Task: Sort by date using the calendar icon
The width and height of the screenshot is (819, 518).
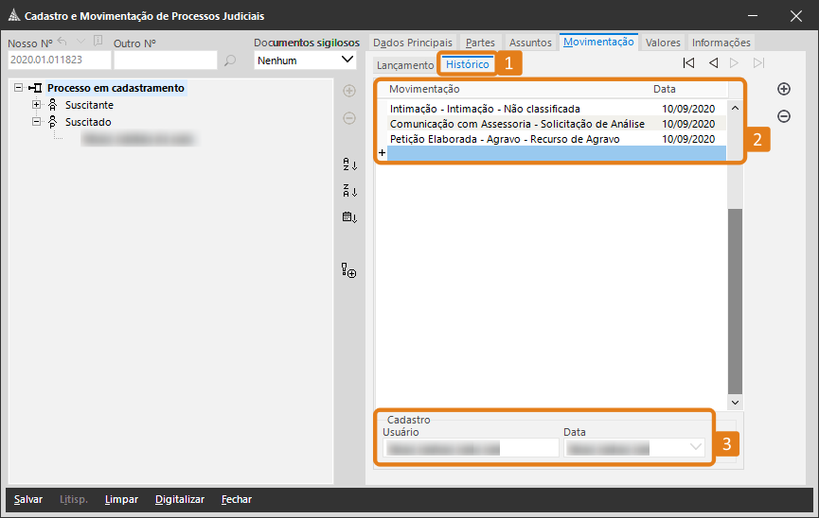Action: (x=349, y=217)
